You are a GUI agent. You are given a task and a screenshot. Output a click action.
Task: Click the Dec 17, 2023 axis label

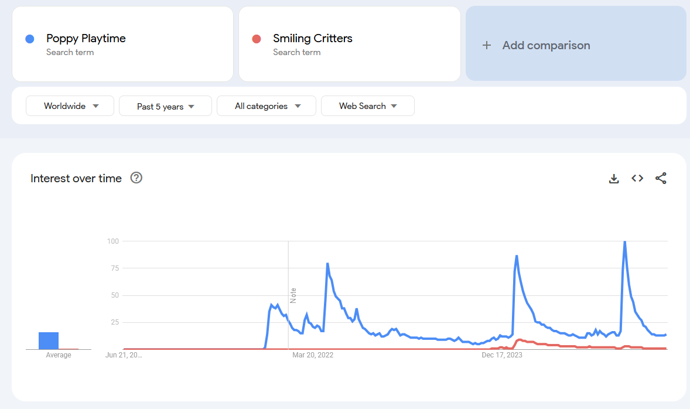point(502,355)
